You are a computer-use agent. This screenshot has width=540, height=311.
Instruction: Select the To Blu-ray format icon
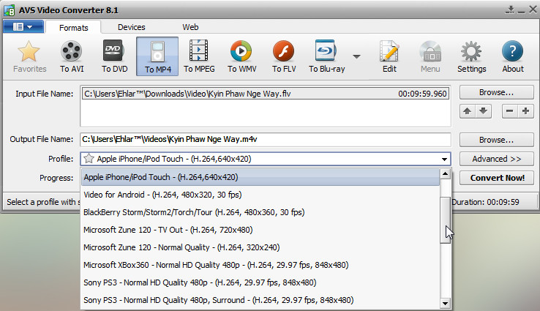click(x=326, y=50)
